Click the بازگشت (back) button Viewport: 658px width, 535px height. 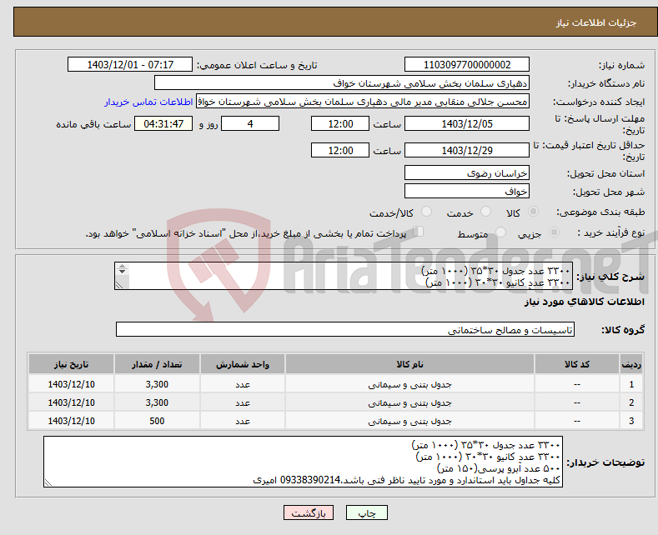[x=309, y=512]
